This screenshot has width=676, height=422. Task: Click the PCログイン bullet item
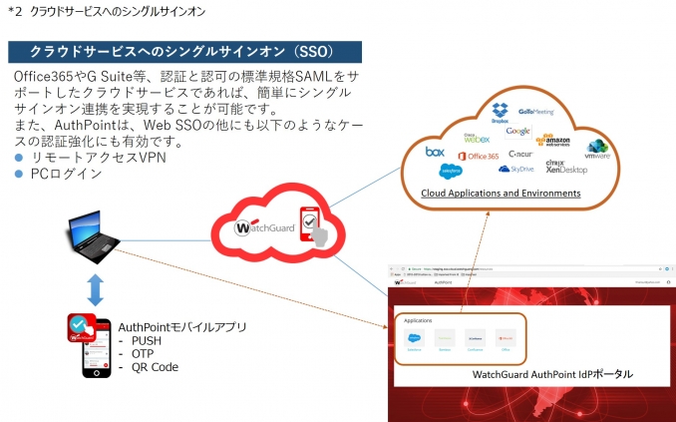(58, 174)
